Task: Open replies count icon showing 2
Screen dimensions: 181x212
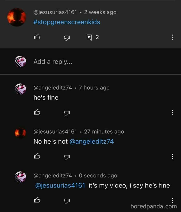Action: 89,37
